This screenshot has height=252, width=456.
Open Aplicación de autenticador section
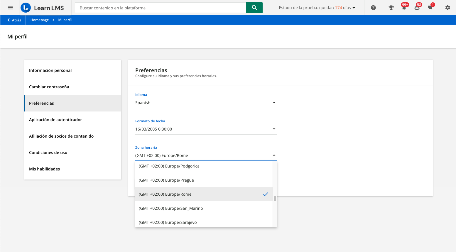(73, 120)
